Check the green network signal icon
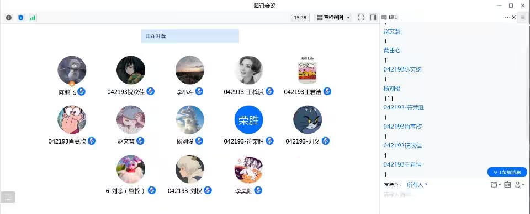This screenshot has height=214, width=530. pyautogui.click(x=33, y=18)
